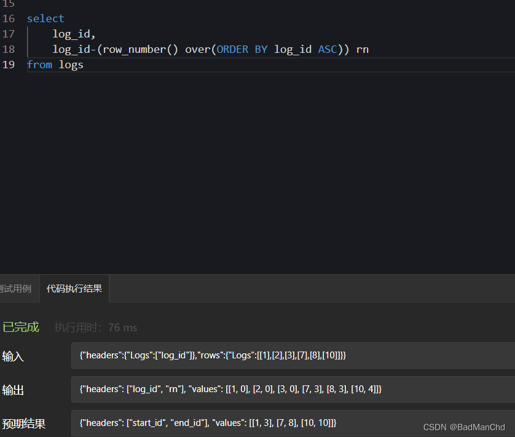Click 'over(' in line 18
The width and height of the screenshot is (515, 437).
point(200,49)
